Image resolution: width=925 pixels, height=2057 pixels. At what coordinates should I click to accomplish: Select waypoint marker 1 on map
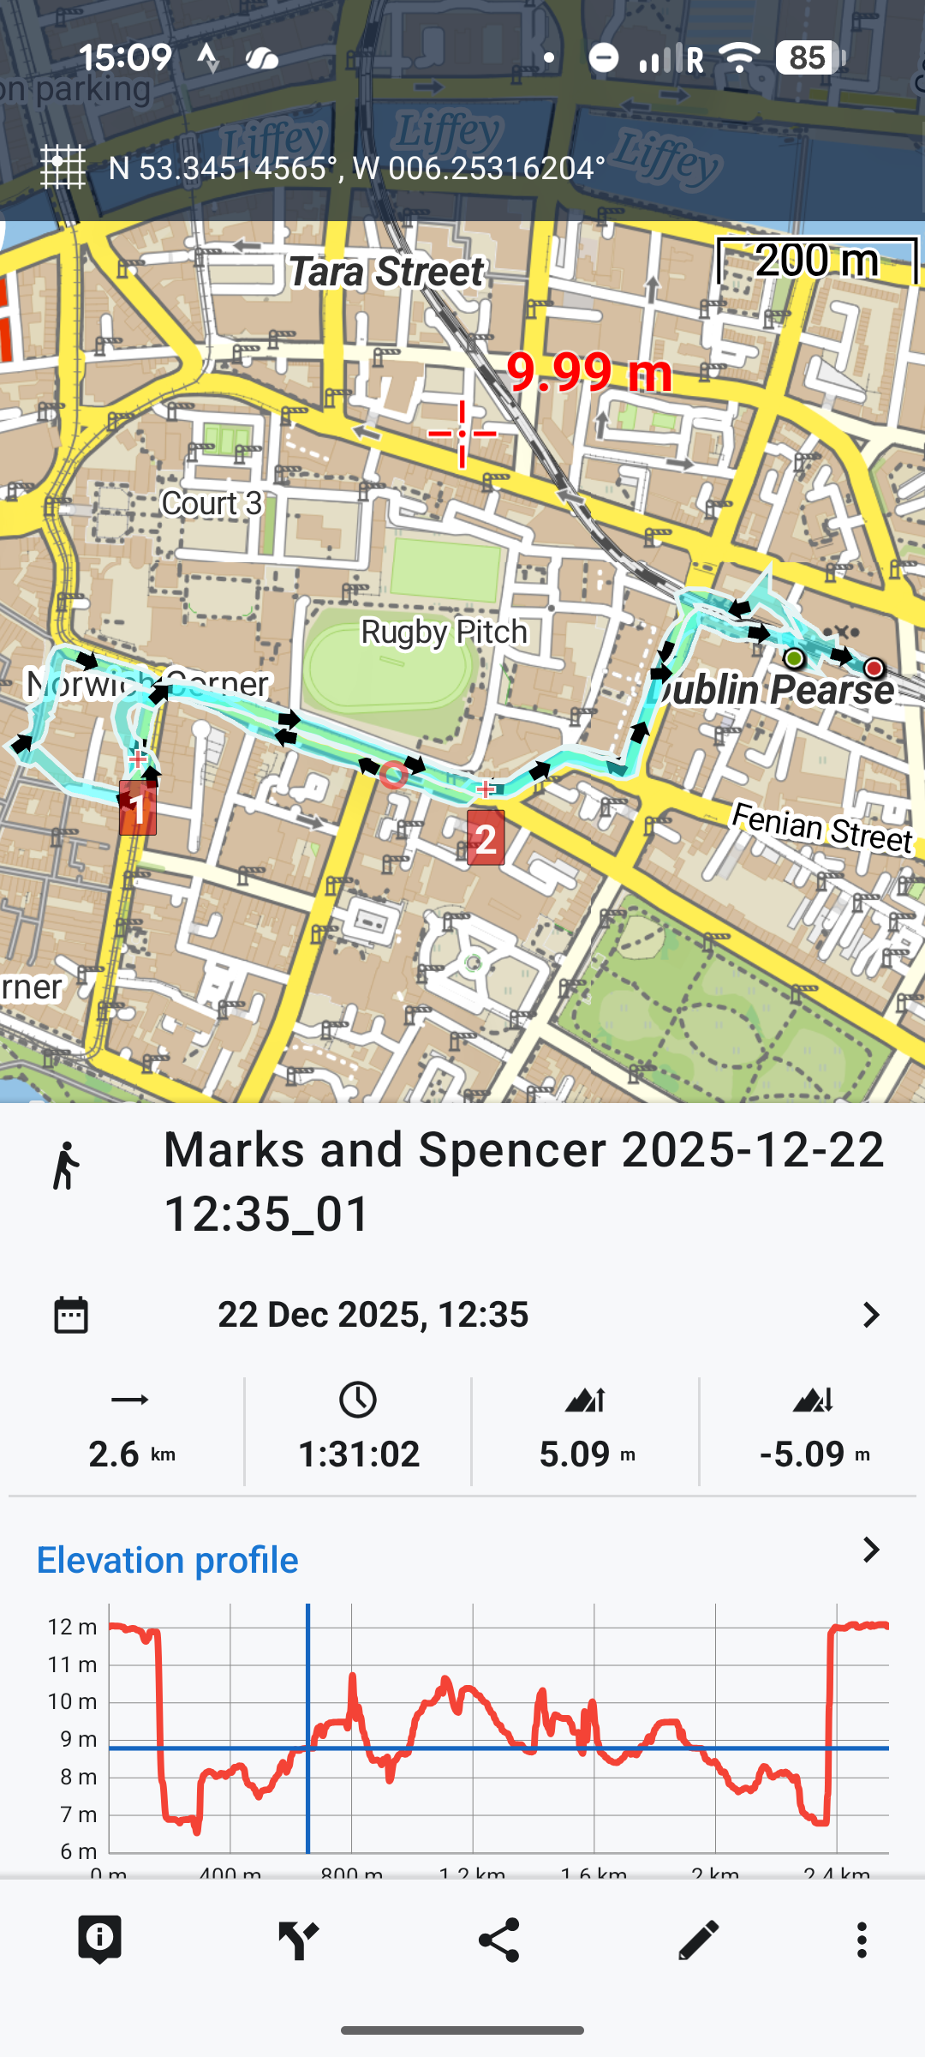tap(138, 807)
